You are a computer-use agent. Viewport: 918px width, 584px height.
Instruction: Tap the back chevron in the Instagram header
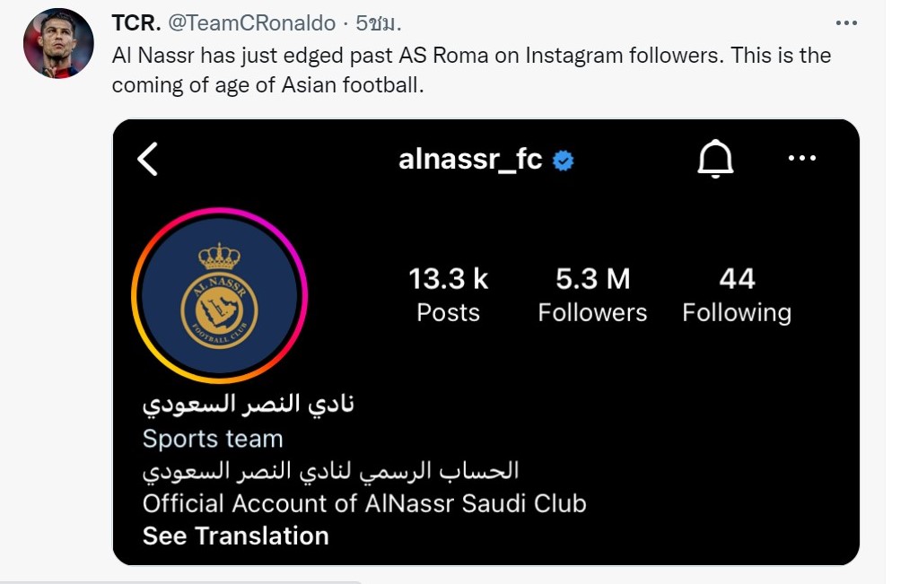[147, 159]
